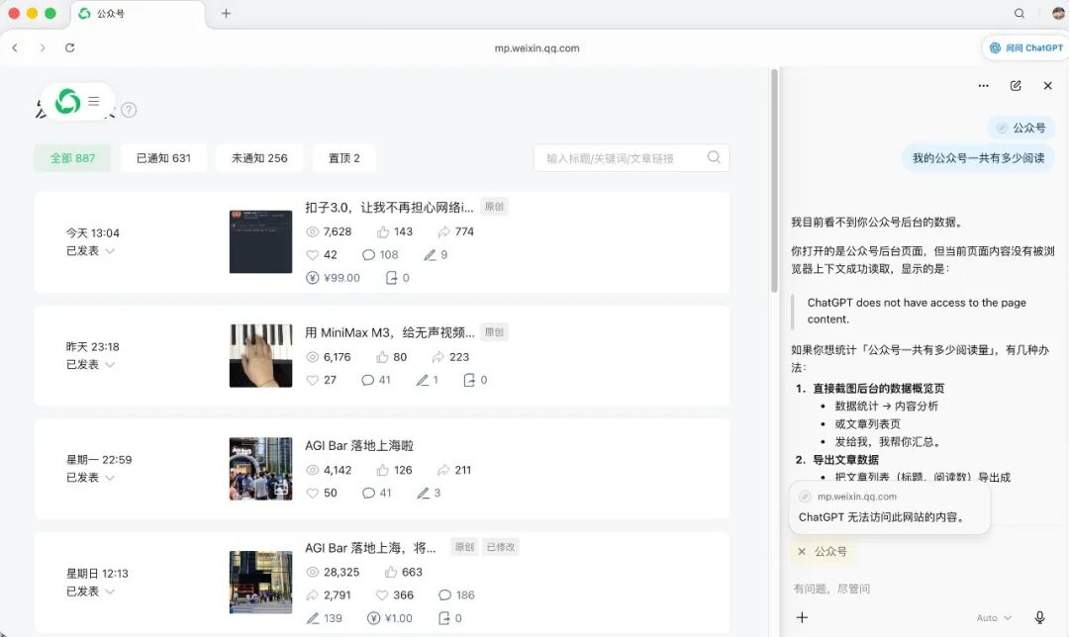Close the ChatGPT side panel
Screen dimensions: 1069x637
[x=1048, y=86]
